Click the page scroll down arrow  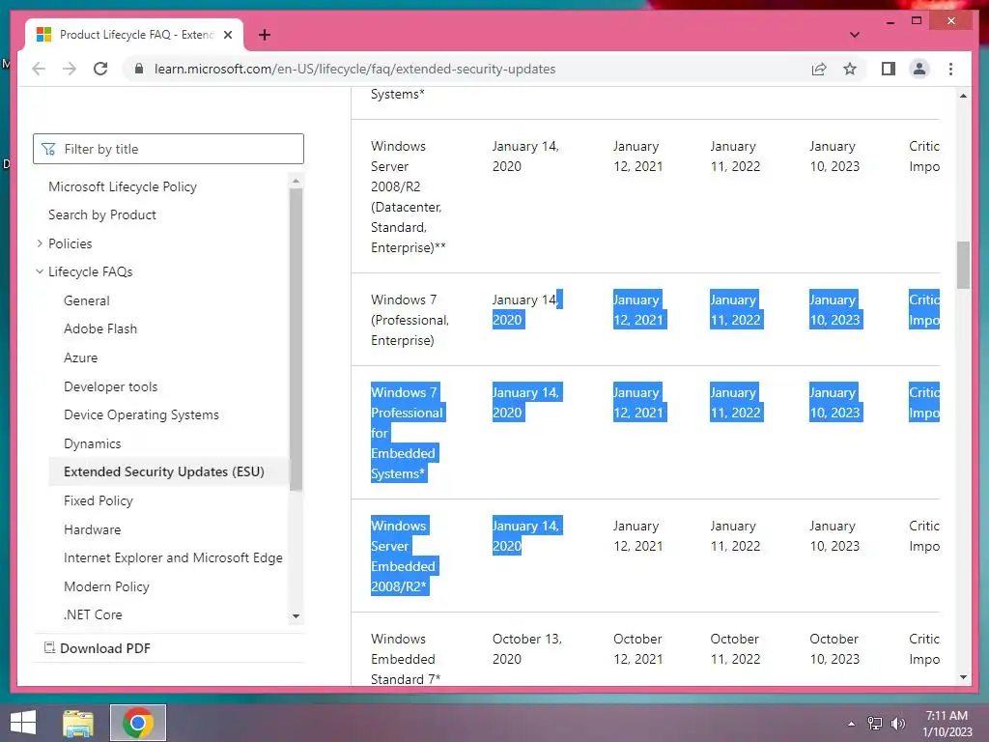[x=963, y=677]
